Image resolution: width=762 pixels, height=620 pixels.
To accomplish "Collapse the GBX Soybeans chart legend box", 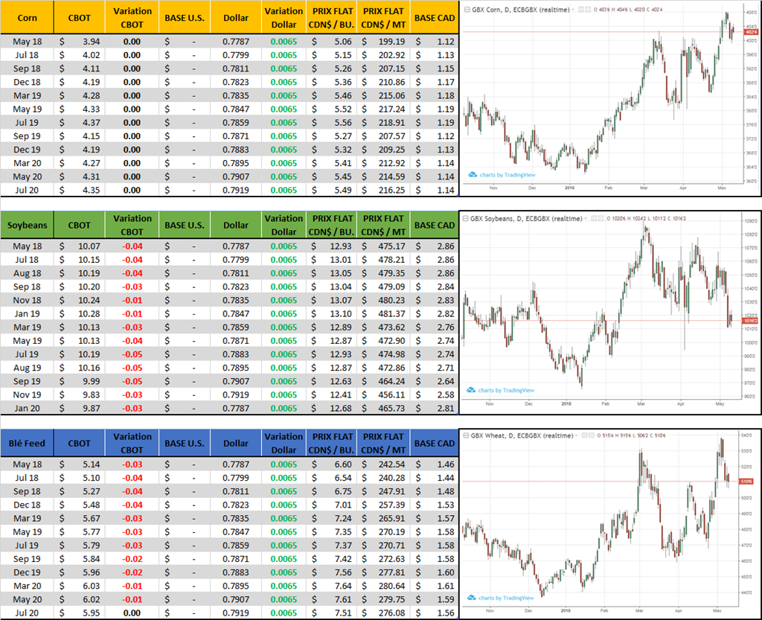I will click(x=466, y=219).
